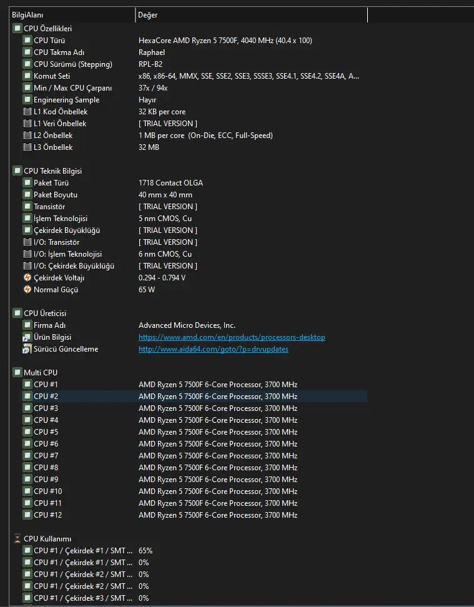474x607 pixels.
Task: Select the Hayır value
Action: click(x=147, y=99)
